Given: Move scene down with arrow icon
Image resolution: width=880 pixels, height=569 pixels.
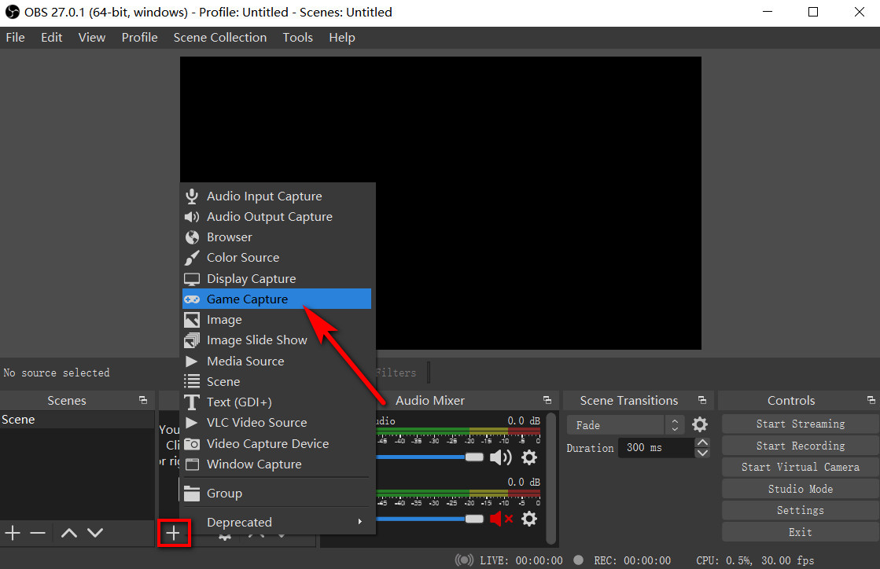Looking at the screenshot, I should point(95,533).
